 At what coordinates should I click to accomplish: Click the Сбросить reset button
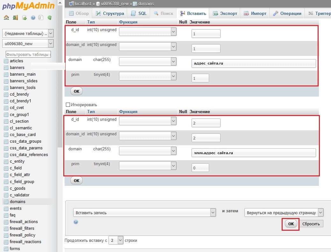pyautogui.click(x=312, y=224)
